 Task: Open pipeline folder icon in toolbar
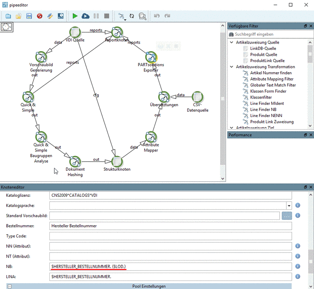8,16
